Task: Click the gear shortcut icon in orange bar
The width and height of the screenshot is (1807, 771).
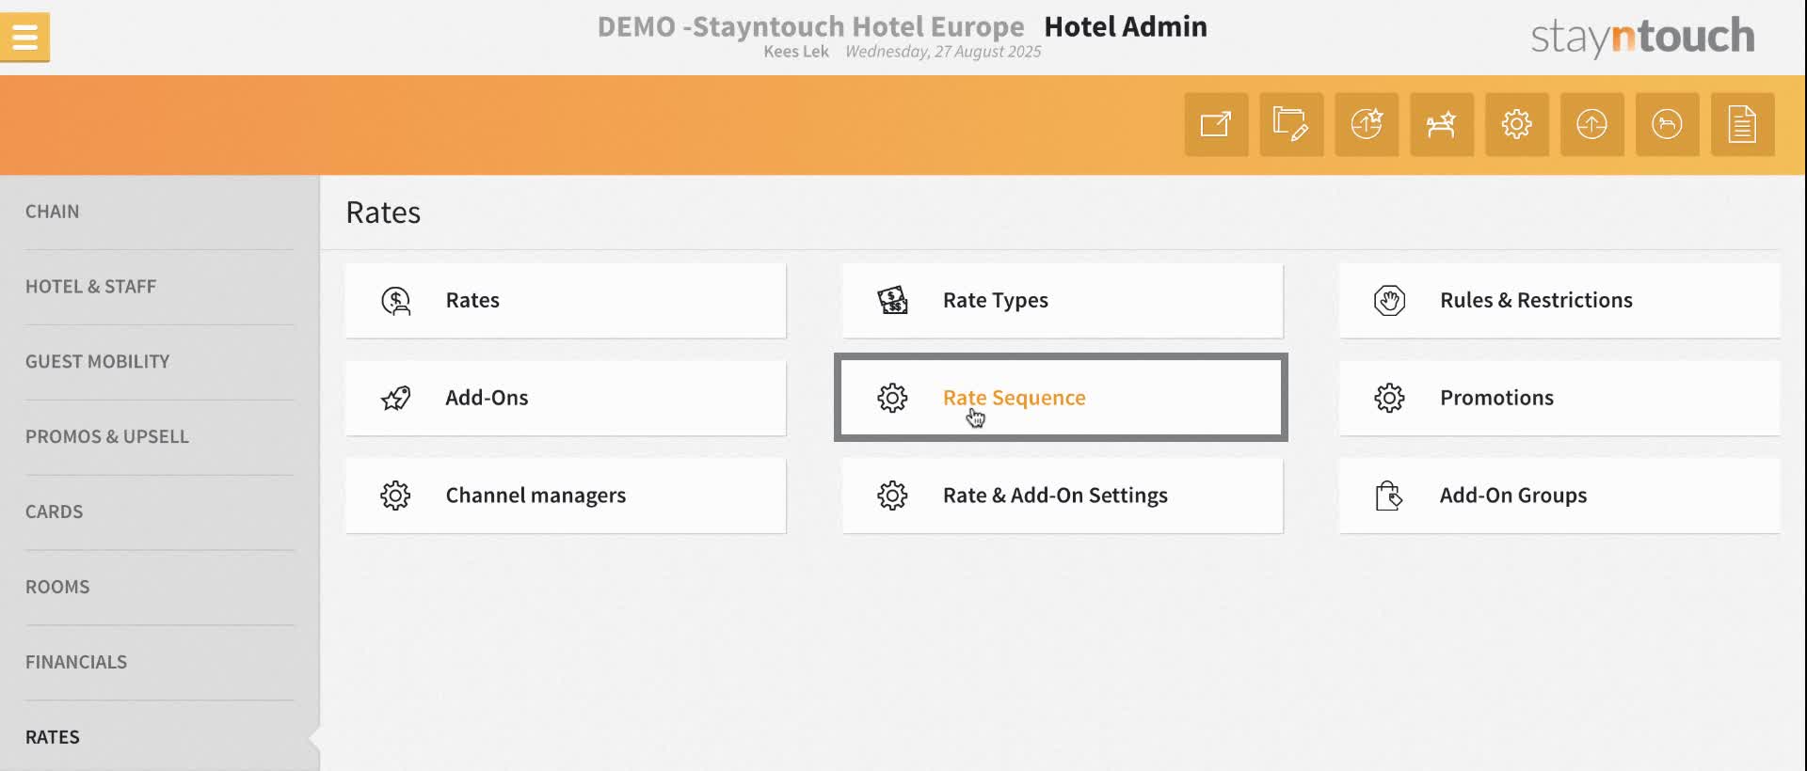Action: [x=1517, y=124]
